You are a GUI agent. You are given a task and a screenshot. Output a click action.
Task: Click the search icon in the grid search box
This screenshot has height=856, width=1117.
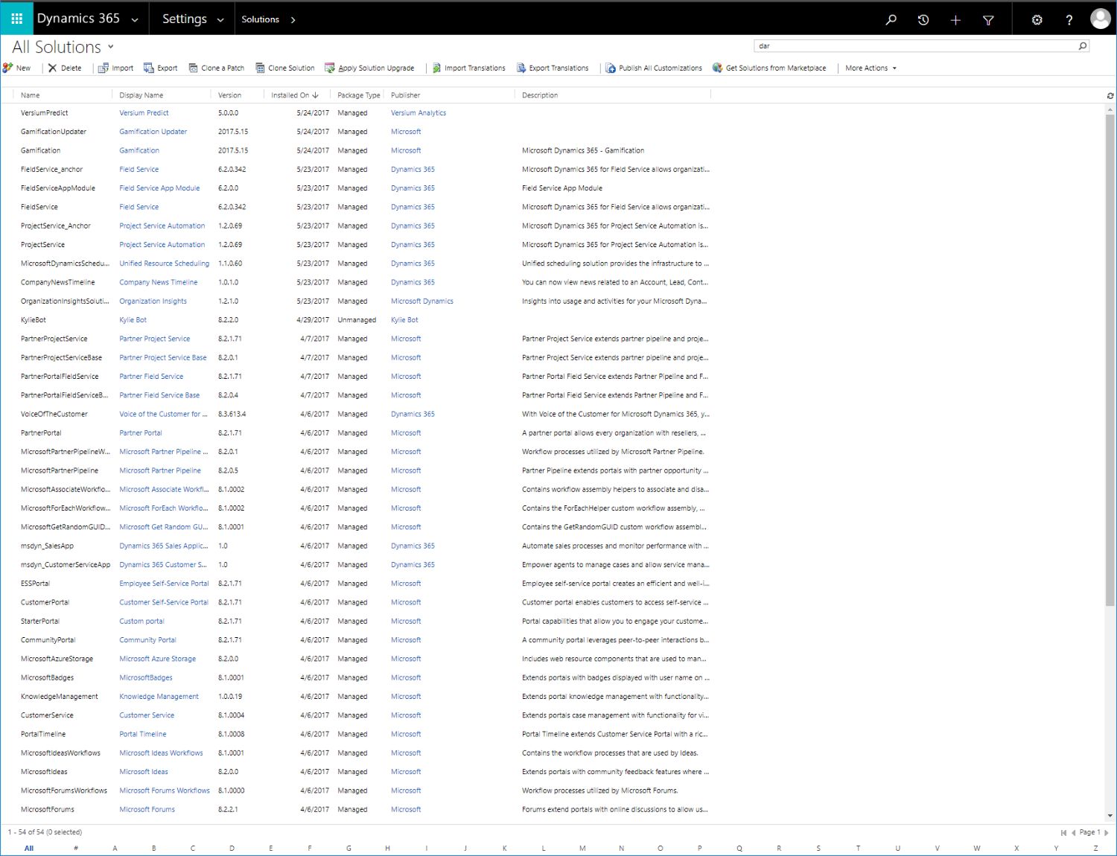tap(1083, 46)
